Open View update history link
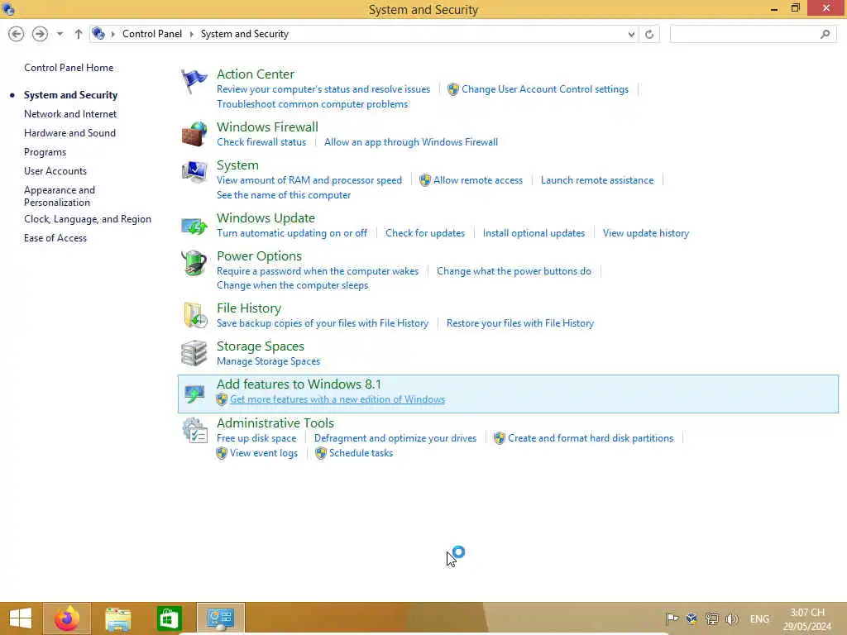 (646, 233)
